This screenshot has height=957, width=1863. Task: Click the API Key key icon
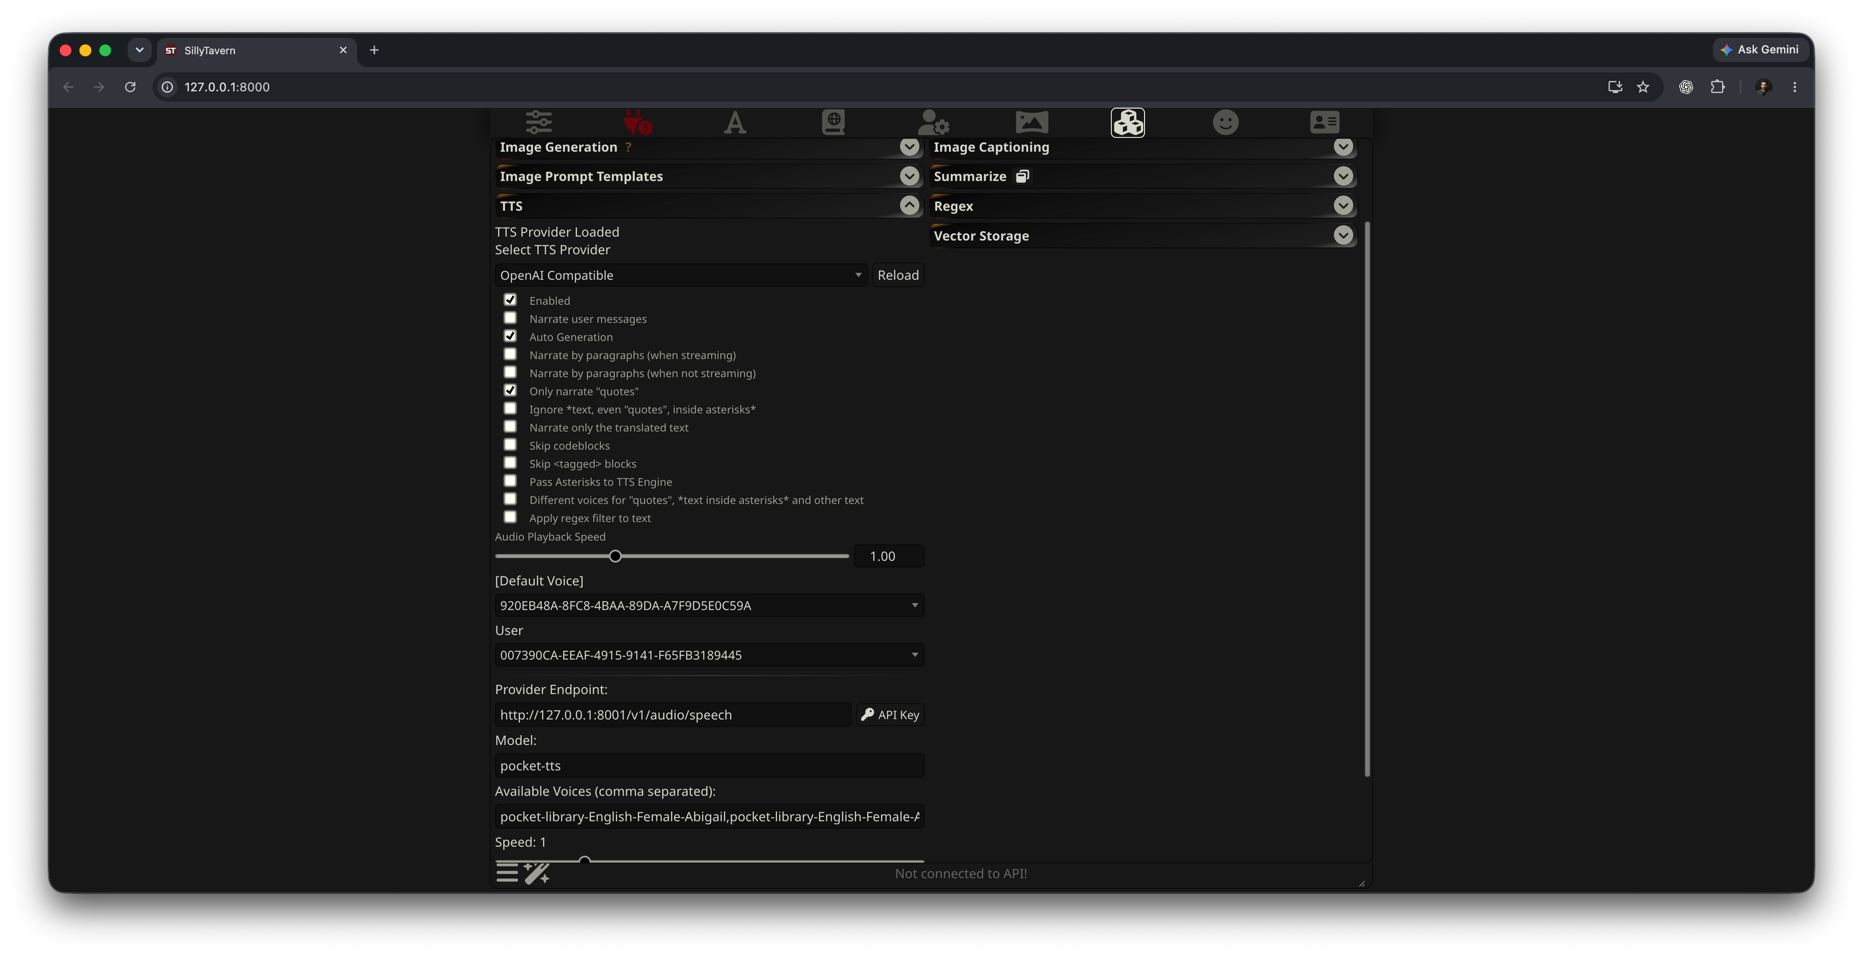point(867,714)
